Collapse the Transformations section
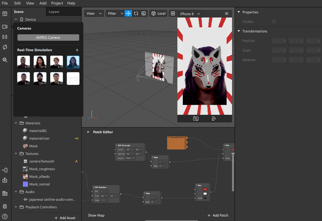This screenshot has width=322, height=221. [x=239, y=31]
